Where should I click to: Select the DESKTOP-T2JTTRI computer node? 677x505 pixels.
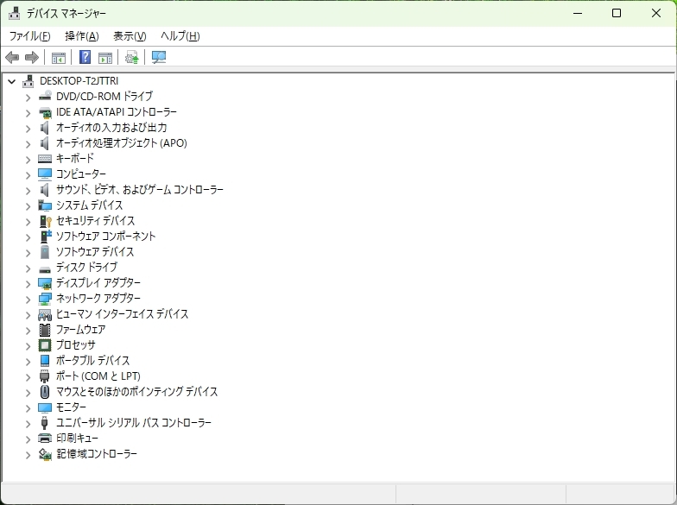[79, 81]
